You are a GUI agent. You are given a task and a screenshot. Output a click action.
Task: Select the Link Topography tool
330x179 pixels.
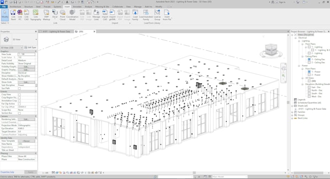tap(35, 15)
